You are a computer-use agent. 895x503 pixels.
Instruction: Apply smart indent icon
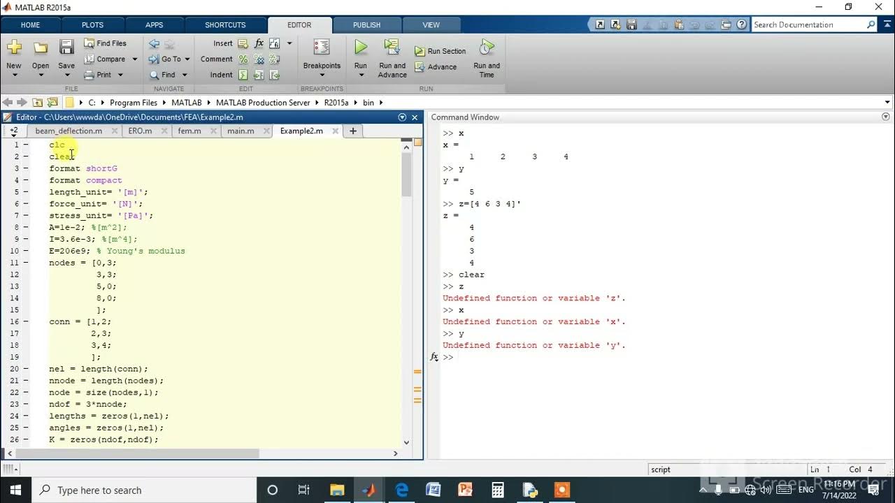point(243,75)
